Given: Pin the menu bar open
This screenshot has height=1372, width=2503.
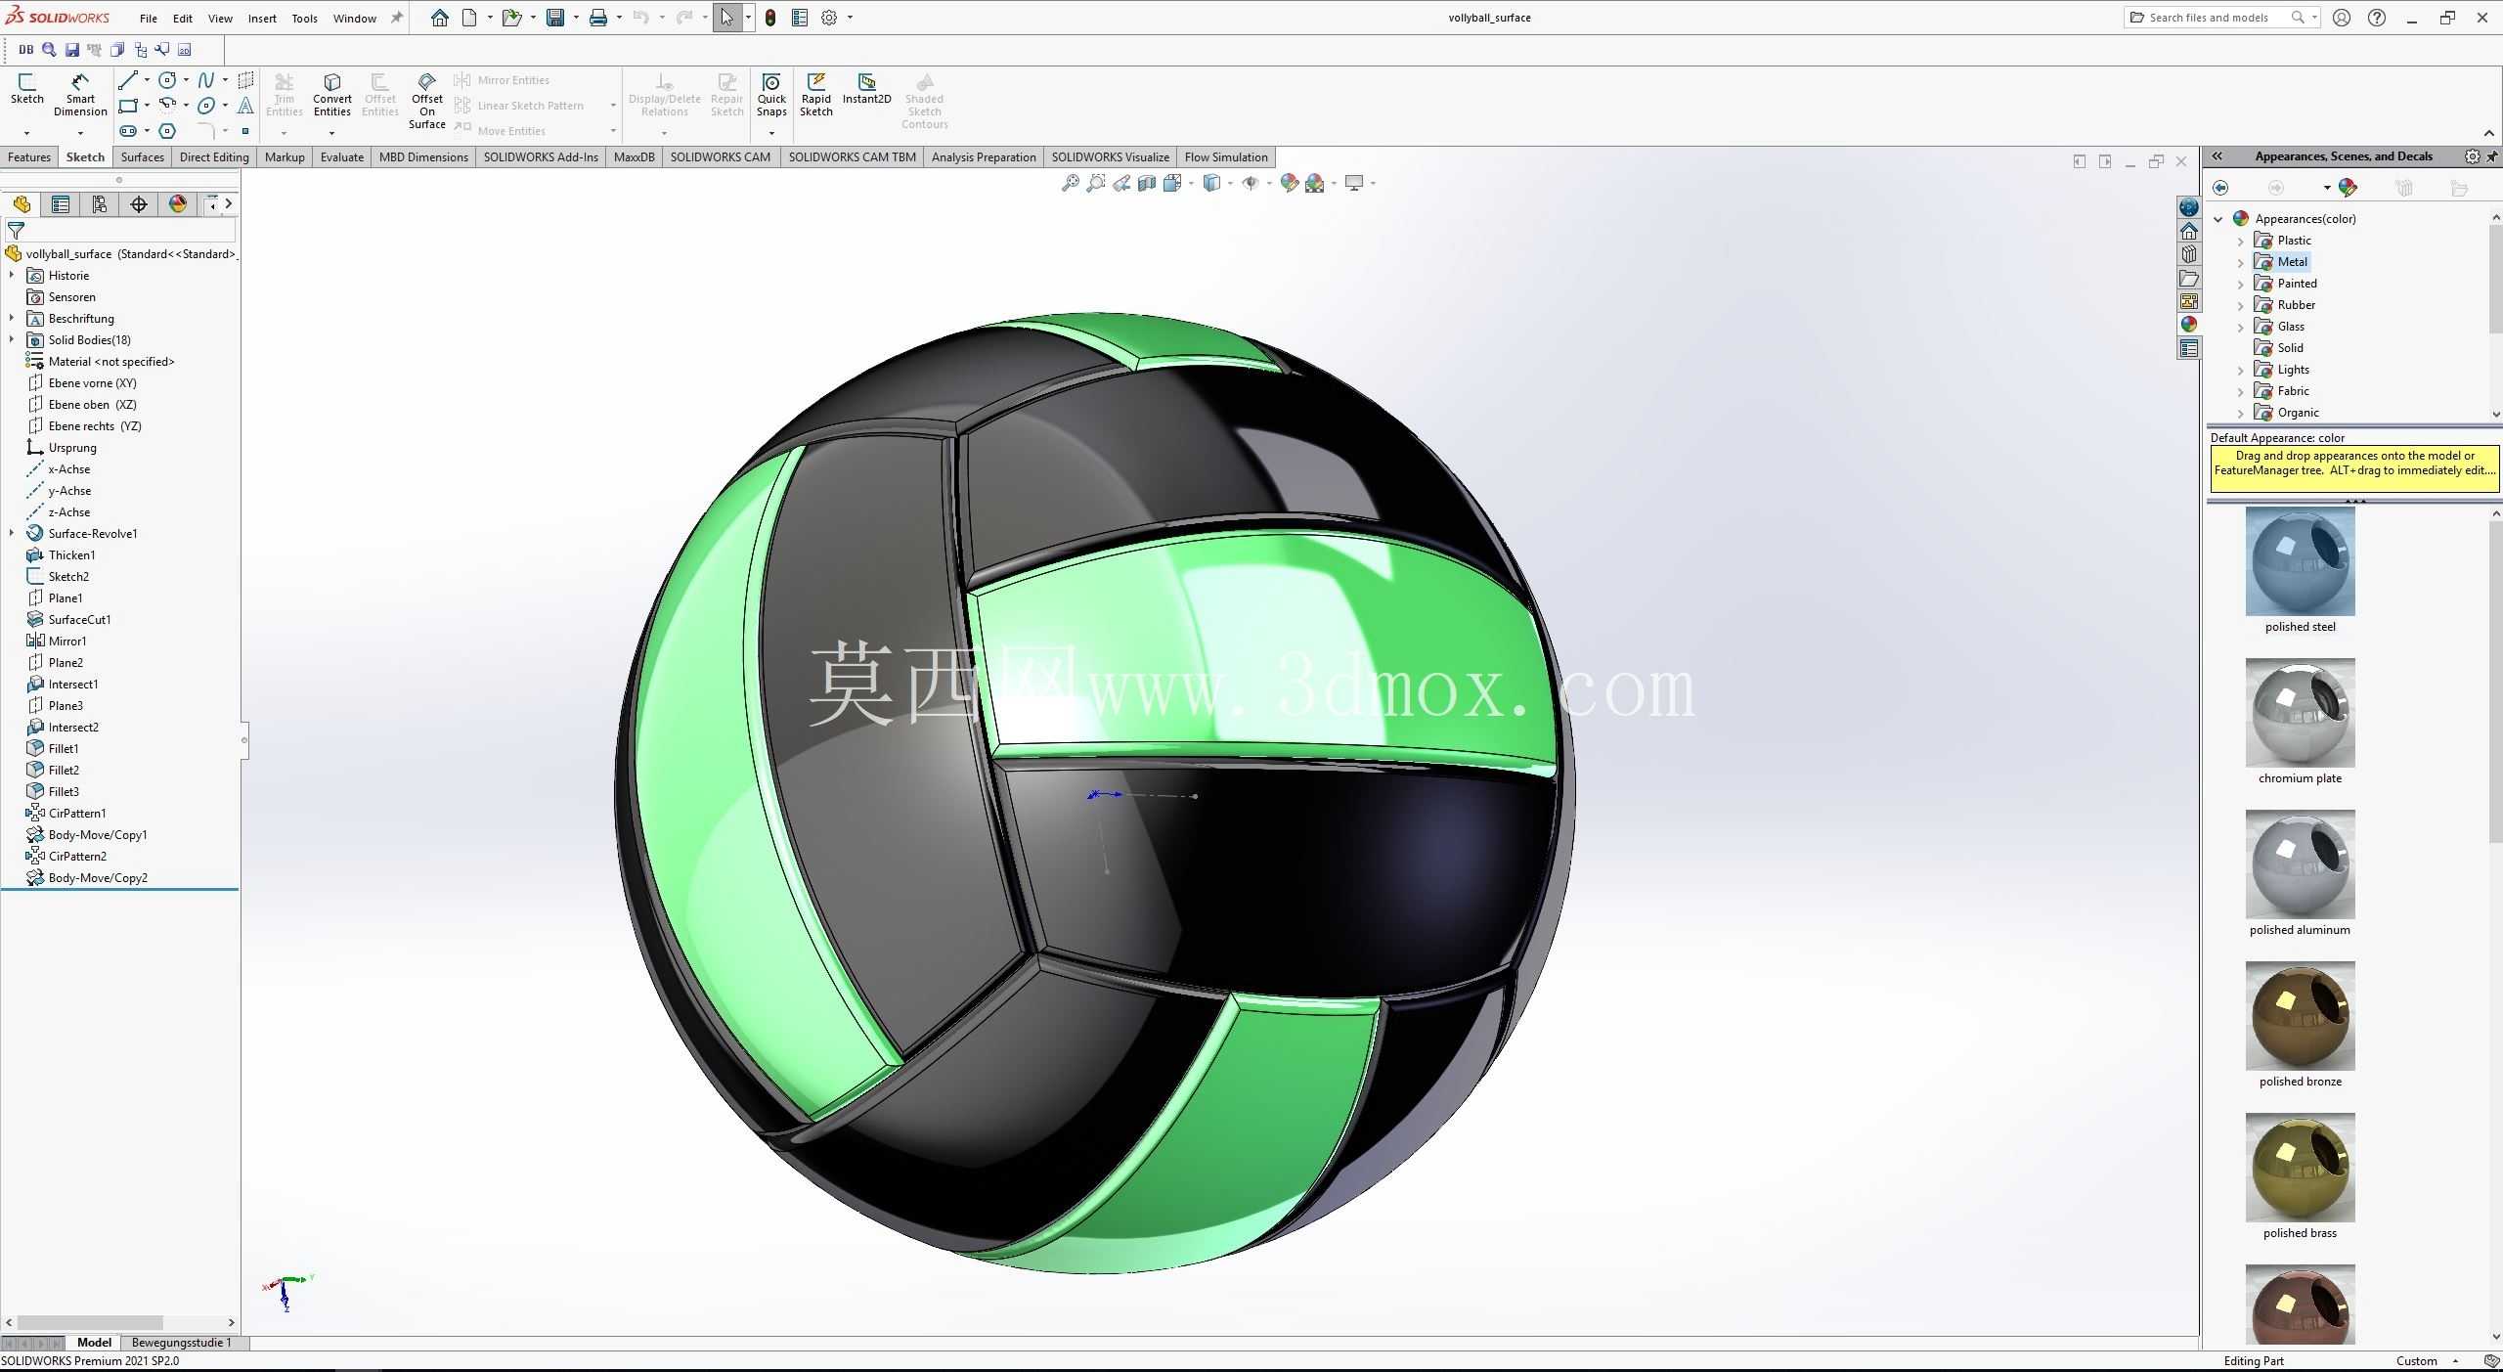Looking at the screenshot, I should 396,18.
